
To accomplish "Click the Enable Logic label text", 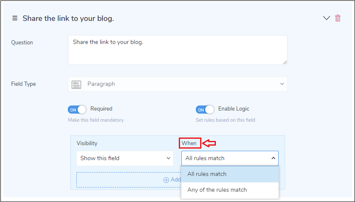I will pos(234,109).
